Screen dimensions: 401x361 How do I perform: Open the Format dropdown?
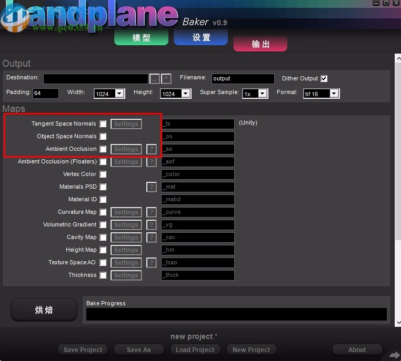coord(322,94)
